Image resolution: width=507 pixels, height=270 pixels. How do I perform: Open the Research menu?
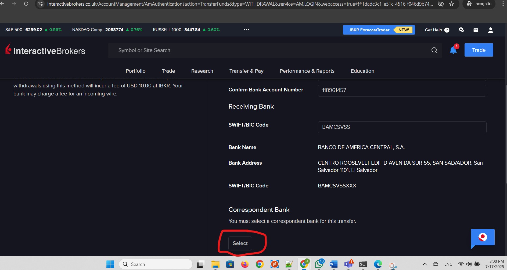[x=202, y=71]
